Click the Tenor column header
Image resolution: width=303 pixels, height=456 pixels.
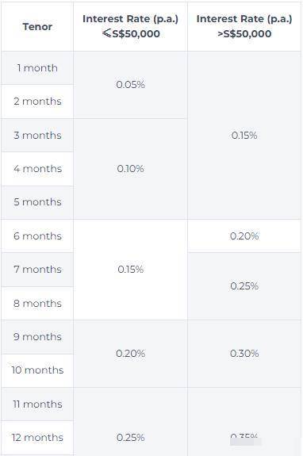tap(37, 26)
